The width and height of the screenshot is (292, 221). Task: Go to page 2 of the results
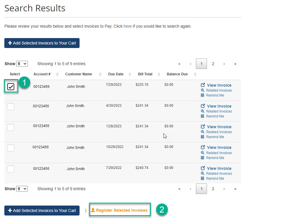(x=213, y=63)
